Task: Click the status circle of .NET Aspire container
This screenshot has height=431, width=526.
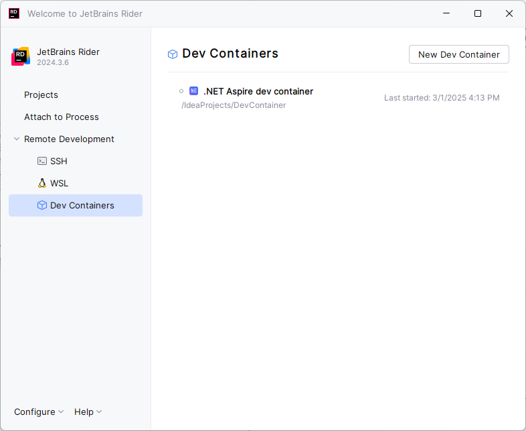Action: [181, 91]
